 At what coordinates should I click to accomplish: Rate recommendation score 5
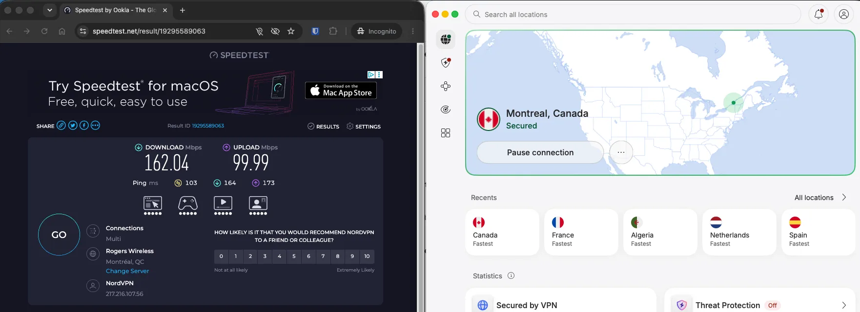click(294, 256)
